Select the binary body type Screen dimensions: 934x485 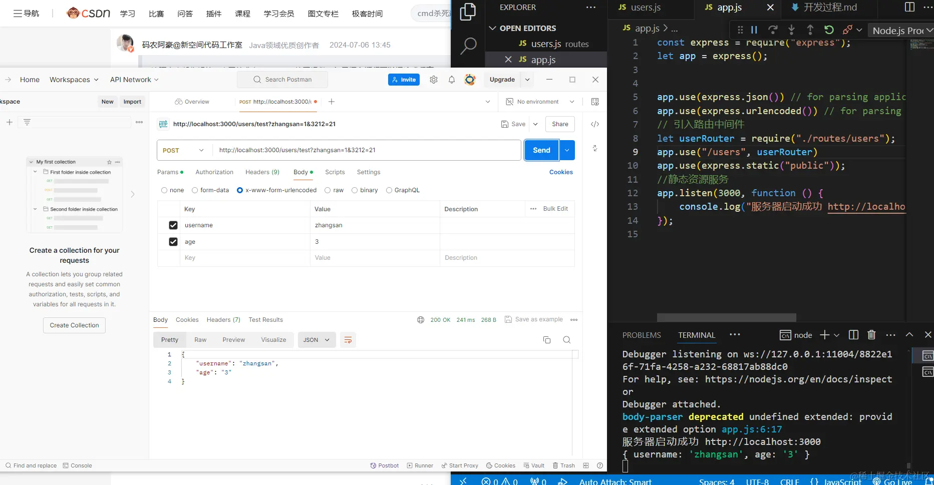tap(355, 190)
